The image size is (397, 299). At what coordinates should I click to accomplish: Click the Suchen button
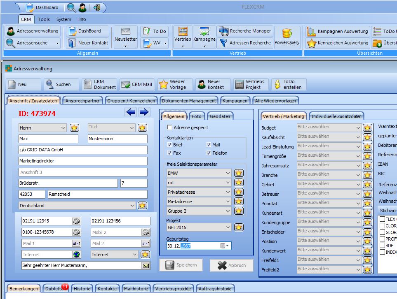click(x=61, y=84)
